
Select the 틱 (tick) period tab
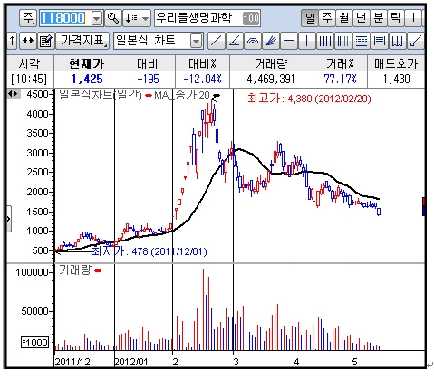click(396, 18)
